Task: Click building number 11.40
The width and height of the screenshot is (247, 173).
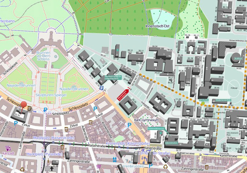Action: click(166, 122)
